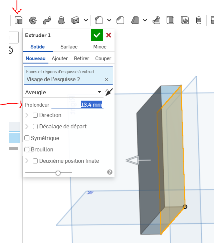Click the preview slider handle
The width and height of the screenshot is (214, 243).
point(58,173)
